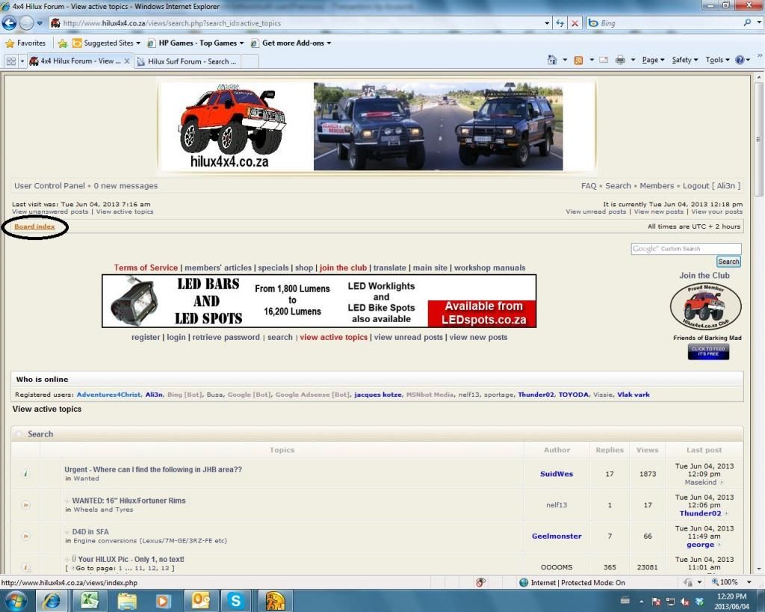Viewport: 765px width, 612px height.
Task: Open topic Urgent - Where can I find
Action: (153, 469)
